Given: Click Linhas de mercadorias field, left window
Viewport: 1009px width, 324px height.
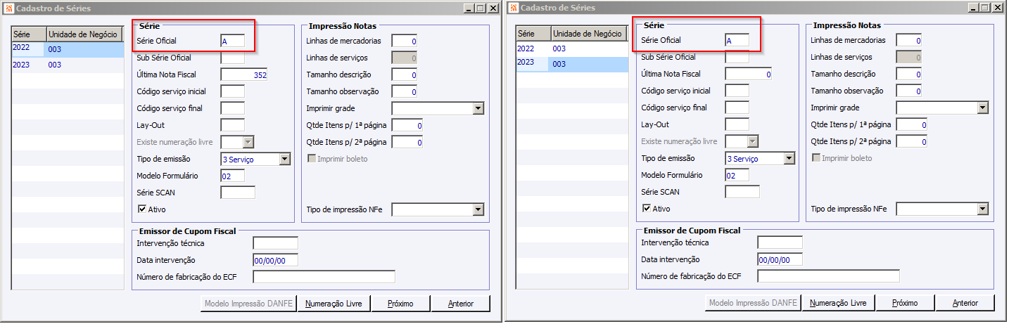Looking at the screenshot, I should pyautogui.click(x=405, y=41).
